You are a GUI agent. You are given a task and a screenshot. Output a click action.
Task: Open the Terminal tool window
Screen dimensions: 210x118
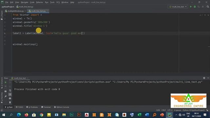pyautogui.click(x=46, y=107)
